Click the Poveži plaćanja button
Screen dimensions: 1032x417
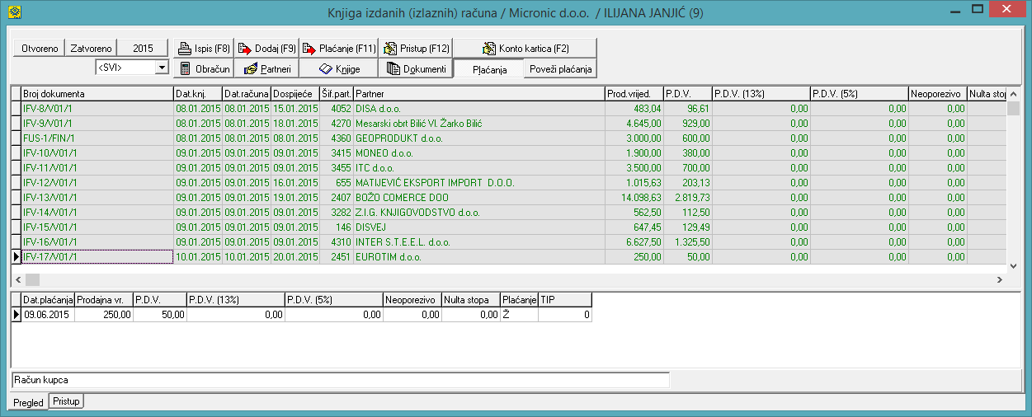point(561,69)
